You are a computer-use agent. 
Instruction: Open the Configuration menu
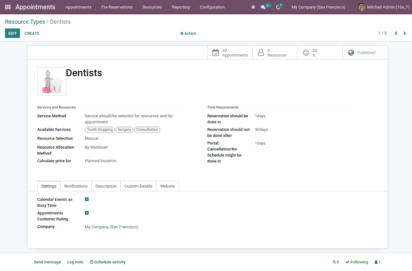(x=212, y=7)
